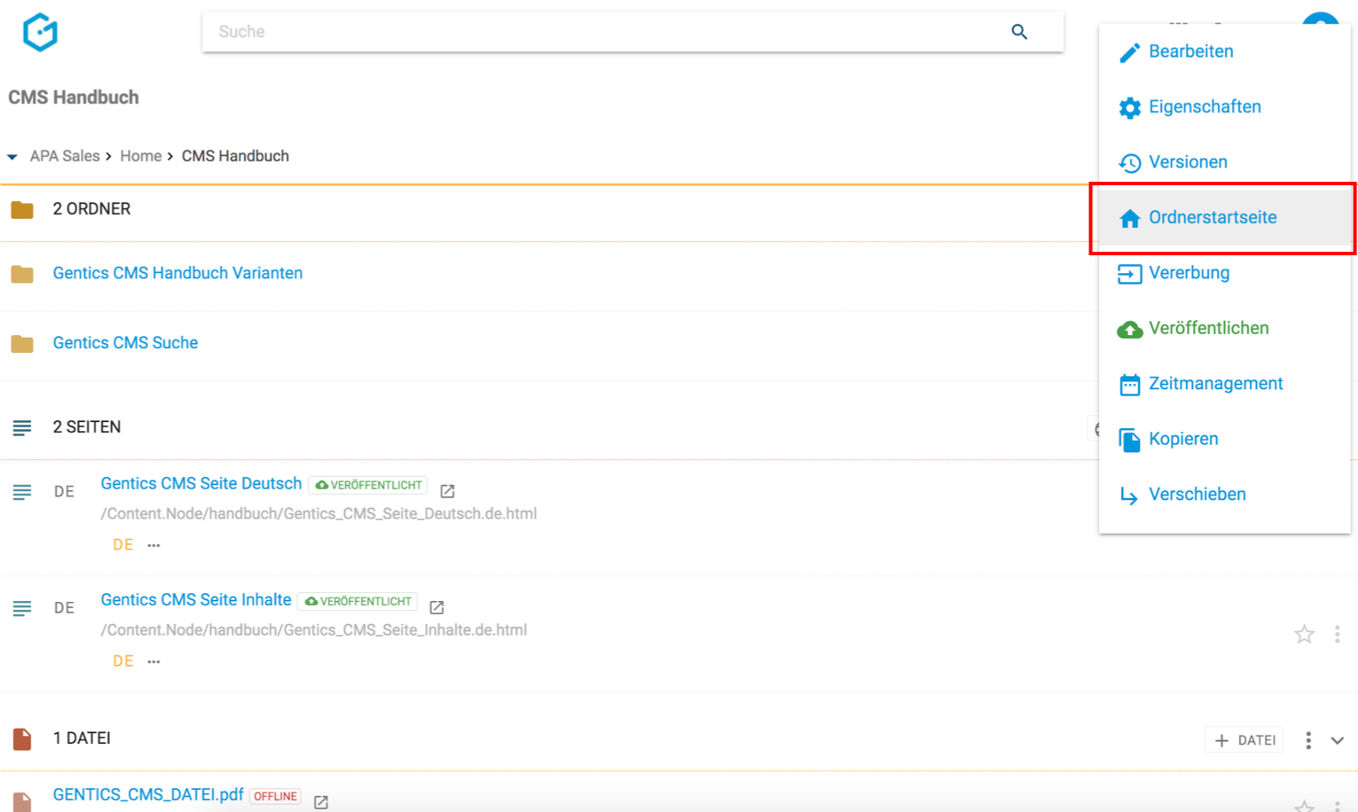The image size is (1358, 812).
Task: Click the add DATEI button
Action: point(1244,740)
